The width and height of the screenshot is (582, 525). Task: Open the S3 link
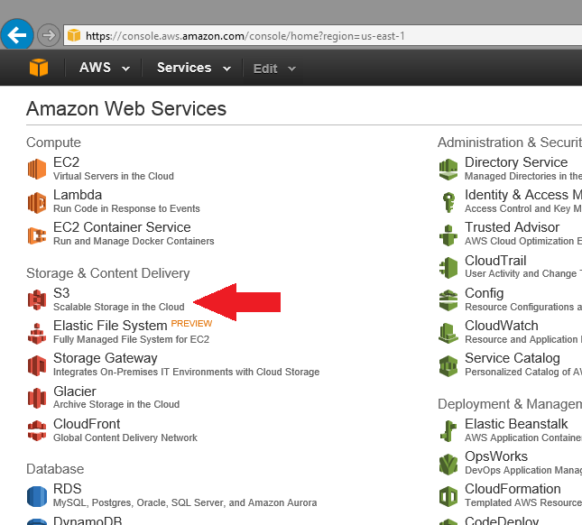pyautogui.click(x=61, y=293)
